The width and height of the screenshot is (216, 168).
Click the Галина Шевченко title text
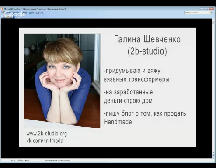pyautogui.click(x=147, y=39)
